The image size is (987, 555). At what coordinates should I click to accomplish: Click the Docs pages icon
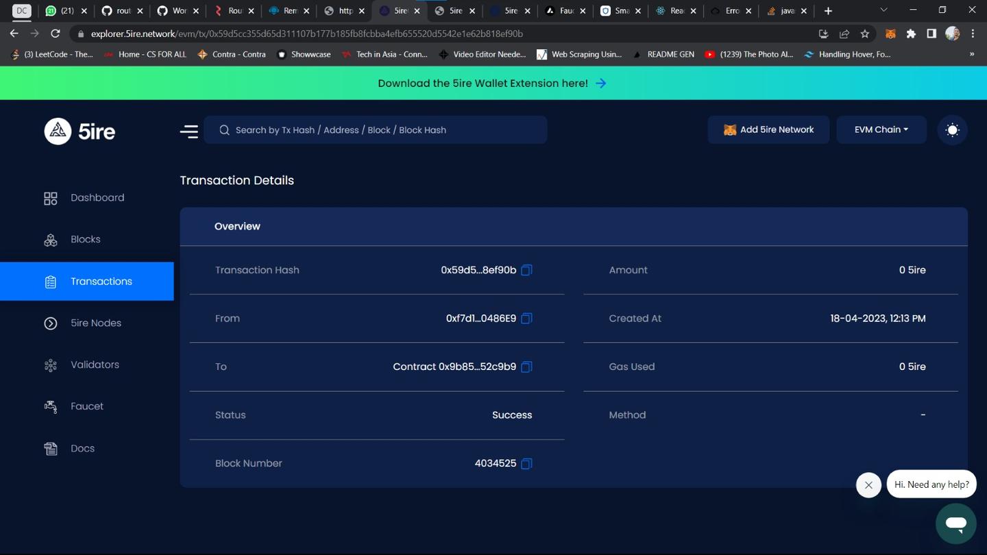coord(51,449)
